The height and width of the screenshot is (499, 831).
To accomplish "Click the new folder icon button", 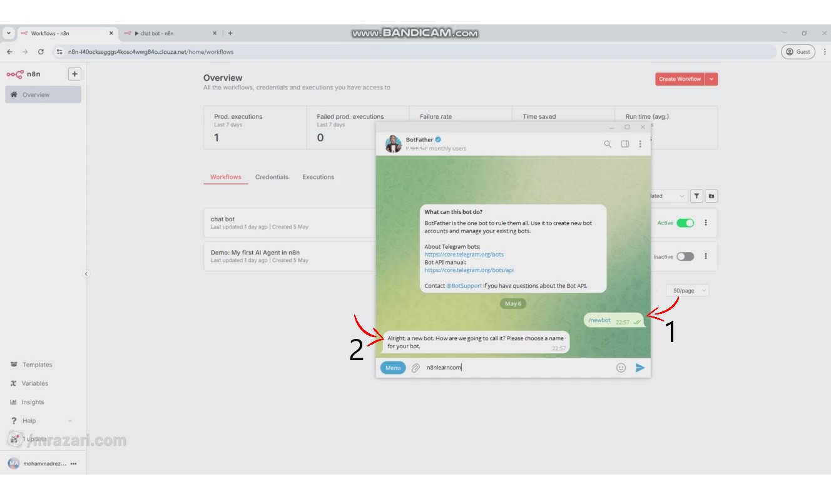I will pos(711,196).
